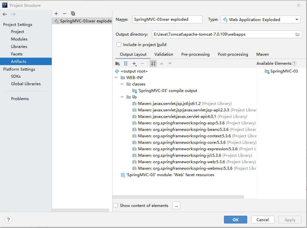The image size is (307, 228).
Task: Click the Apply button
Action: (290, 220)
